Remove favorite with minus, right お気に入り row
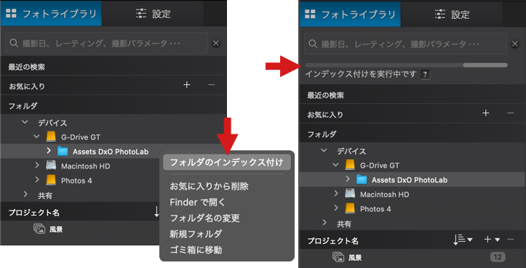 510,113
